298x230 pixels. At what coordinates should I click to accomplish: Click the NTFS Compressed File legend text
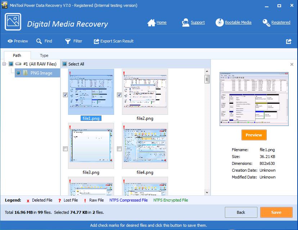pyautogui.click(x=128, y=200)
